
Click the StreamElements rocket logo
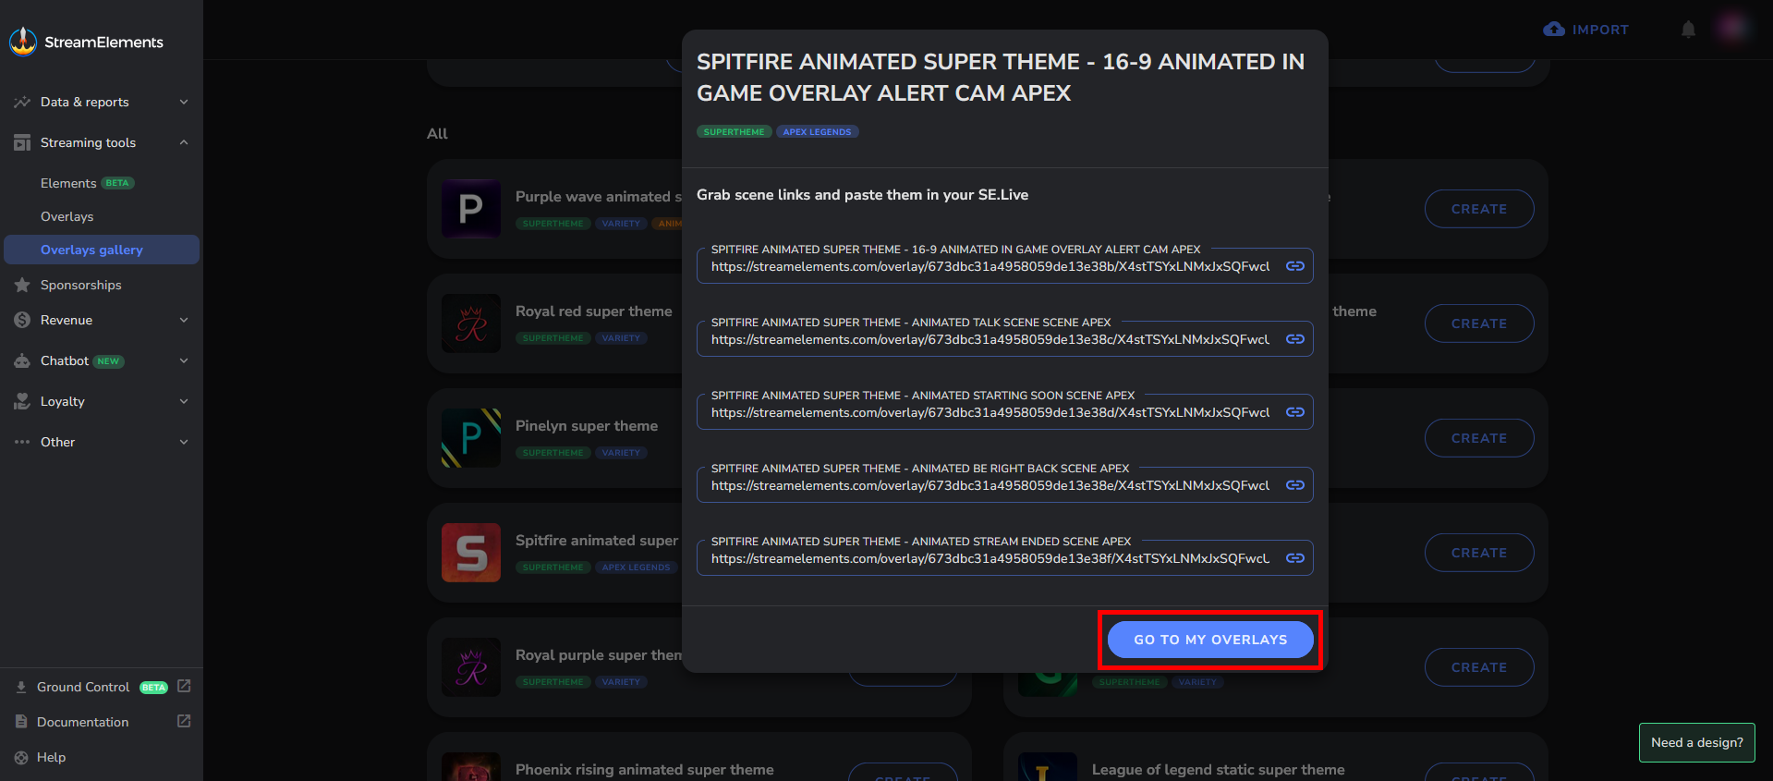(x=23, y=42)
